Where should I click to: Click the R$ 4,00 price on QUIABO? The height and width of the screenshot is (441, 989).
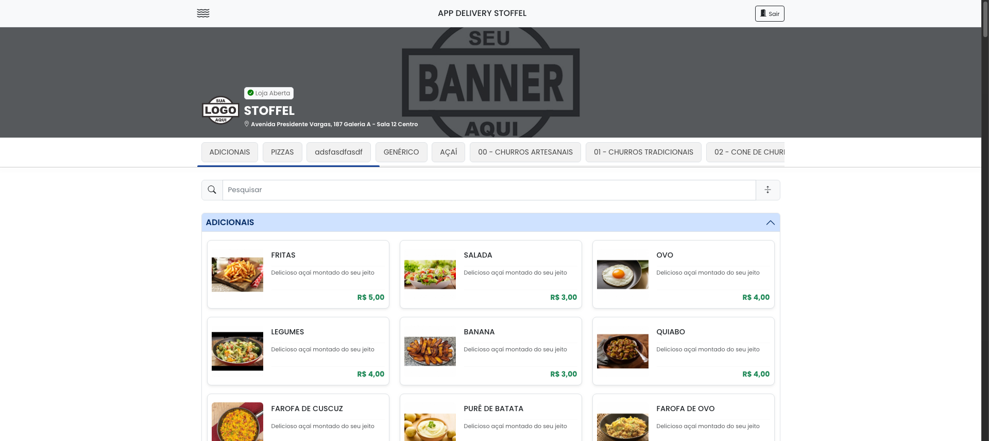756,375
